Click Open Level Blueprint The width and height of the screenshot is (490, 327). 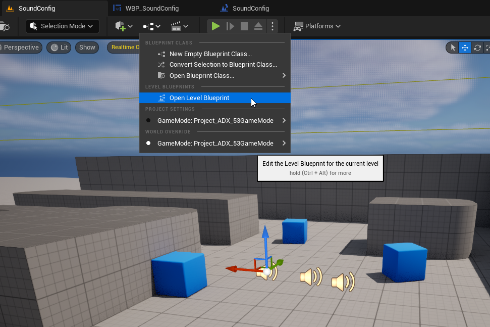click(x=214, y=98)
